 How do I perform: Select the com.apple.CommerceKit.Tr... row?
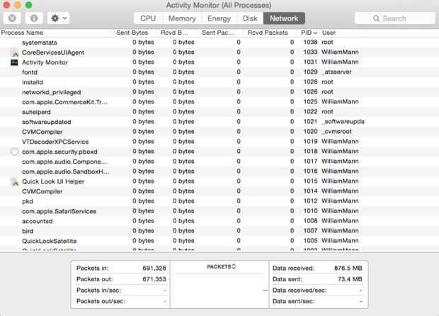pos(219,102)
